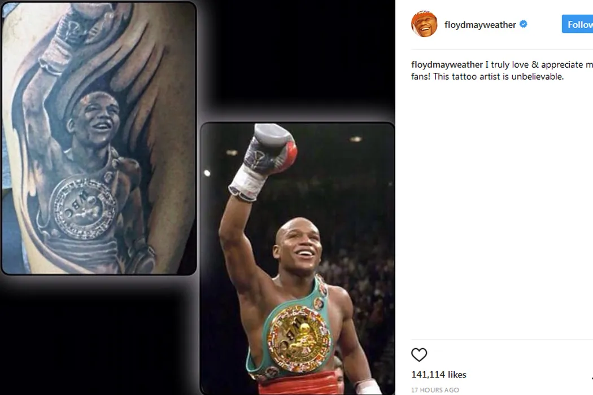This screenshot has width=593, height=395.
Task: Open the floydmayweather username beside the avatar
Action: (x=480, y=25)
